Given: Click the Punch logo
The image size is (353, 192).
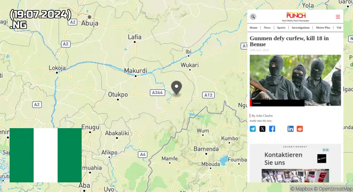Looking at the screenshot, I should (296, 17).
